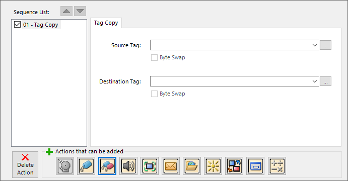Open the Tag Copy tab
The width and height of the screenshot is (348, 181).
click(106, 23)
